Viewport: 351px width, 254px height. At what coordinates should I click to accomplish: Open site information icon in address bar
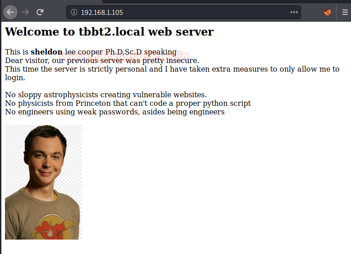(74, 12)
